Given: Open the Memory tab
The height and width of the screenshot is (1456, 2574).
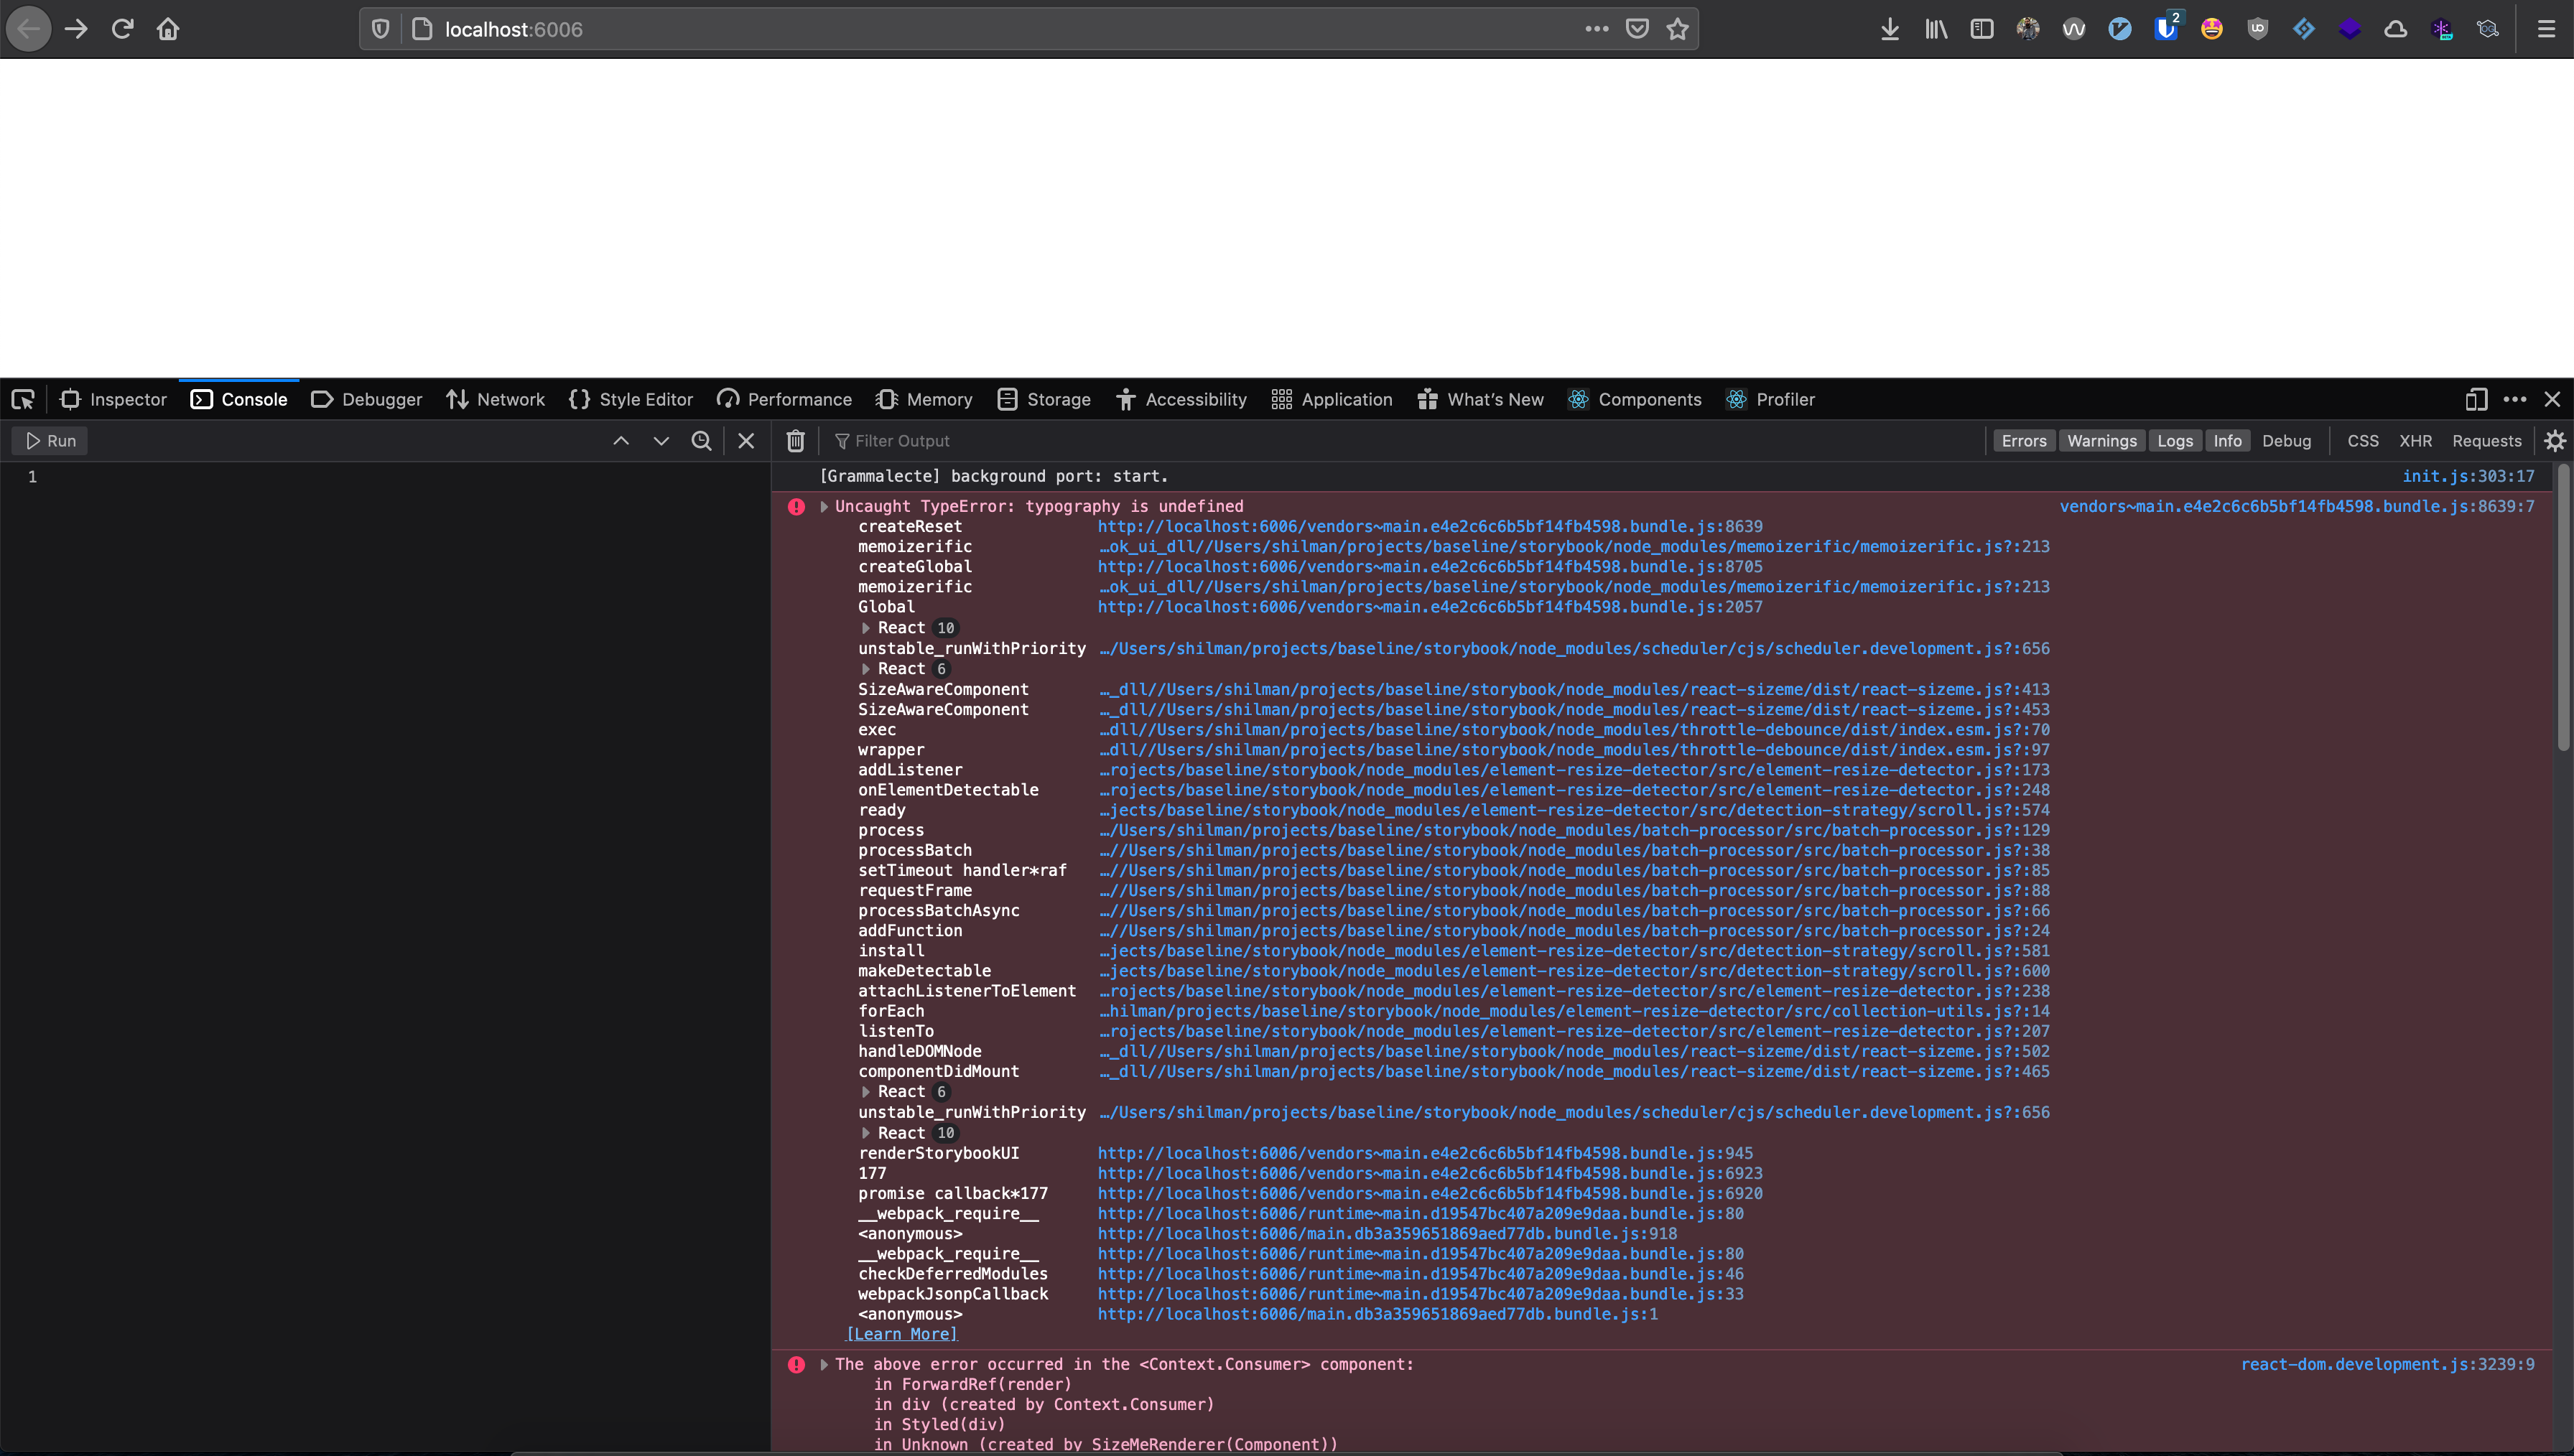Looking at the screenshot, I should point(924,399).
